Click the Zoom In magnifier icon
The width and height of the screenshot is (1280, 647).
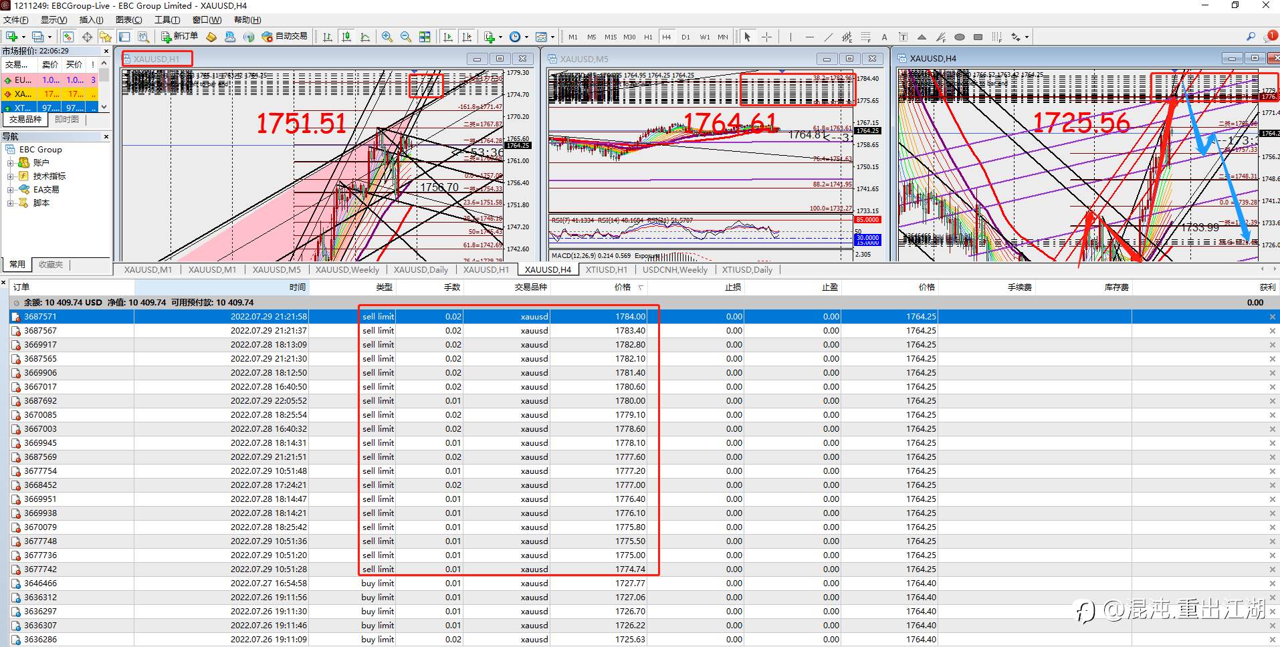click(x=387, y=37)
